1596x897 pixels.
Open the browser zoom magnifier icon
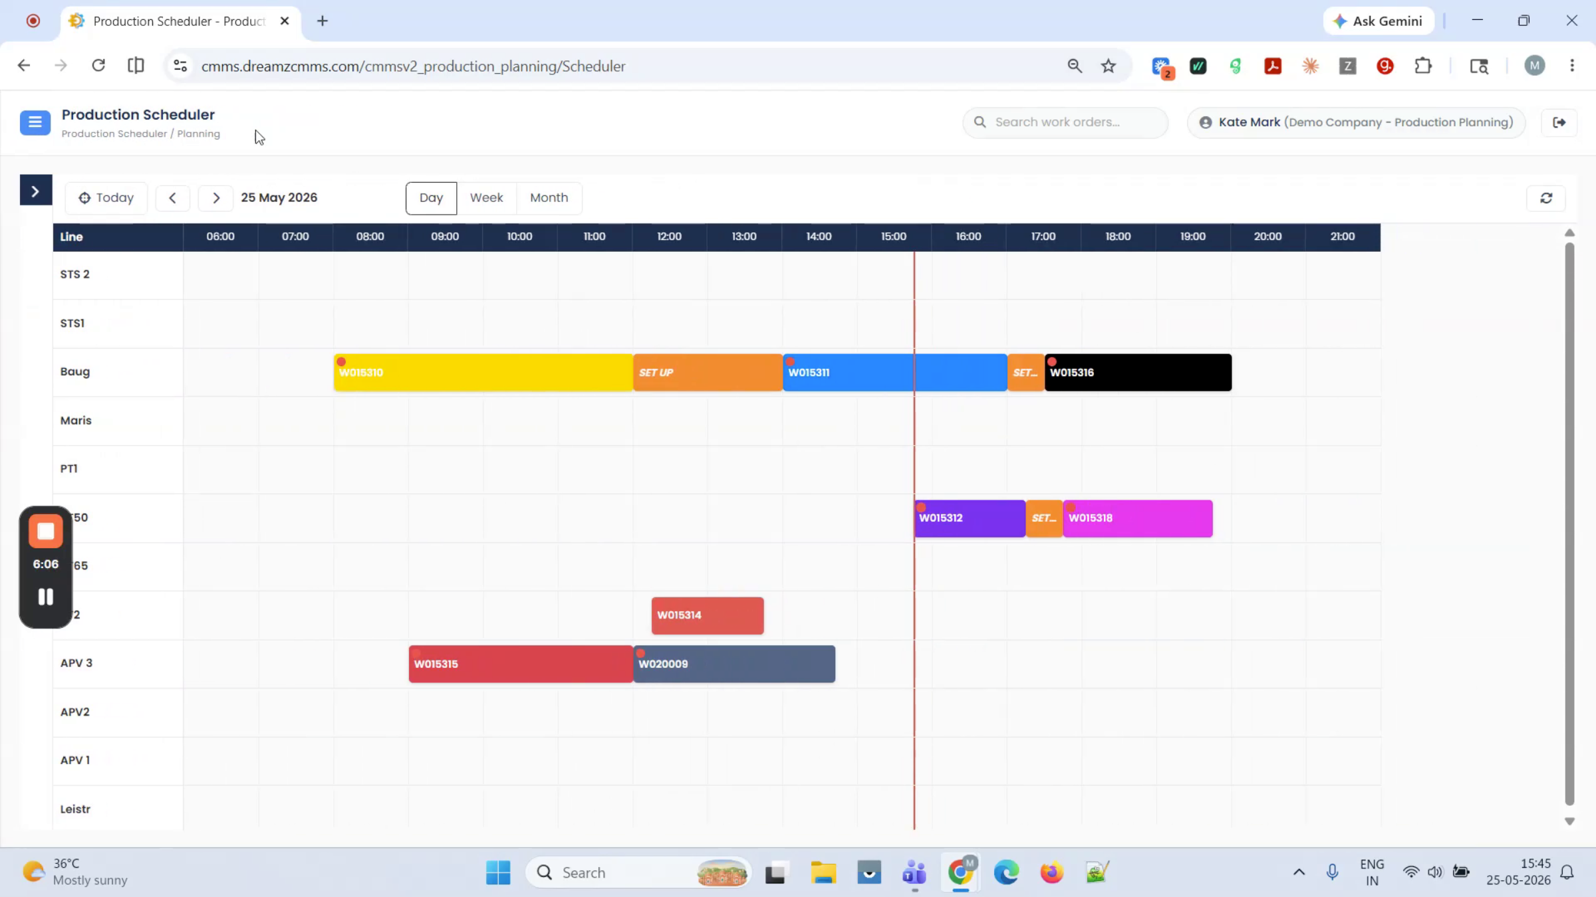pyautogui.click(x=1075, y=66)
